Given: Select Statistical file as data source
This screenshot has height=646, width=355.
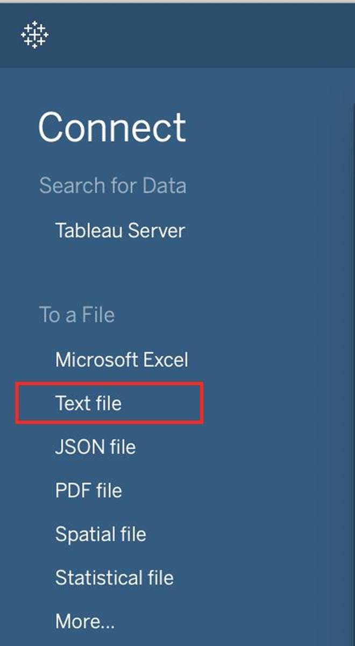Looking at the screenshot, I should click(x=114, y=578).
